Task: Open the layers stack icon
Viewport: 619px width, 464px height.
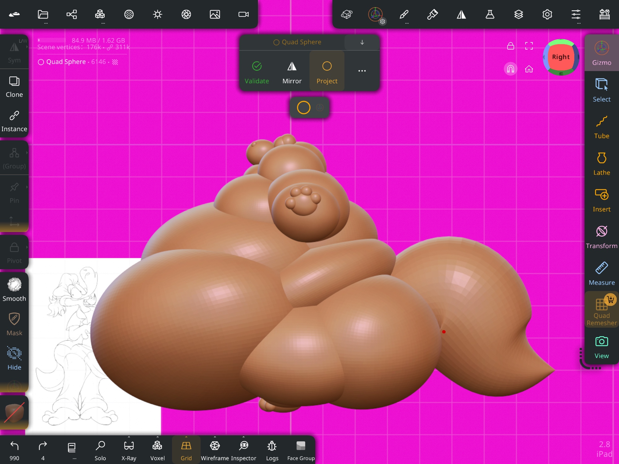Action: click(x=518, y=14)
